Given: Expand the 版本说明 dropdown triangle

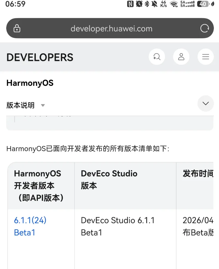Looking at the screenshot, I should click(x=43, y=105).
